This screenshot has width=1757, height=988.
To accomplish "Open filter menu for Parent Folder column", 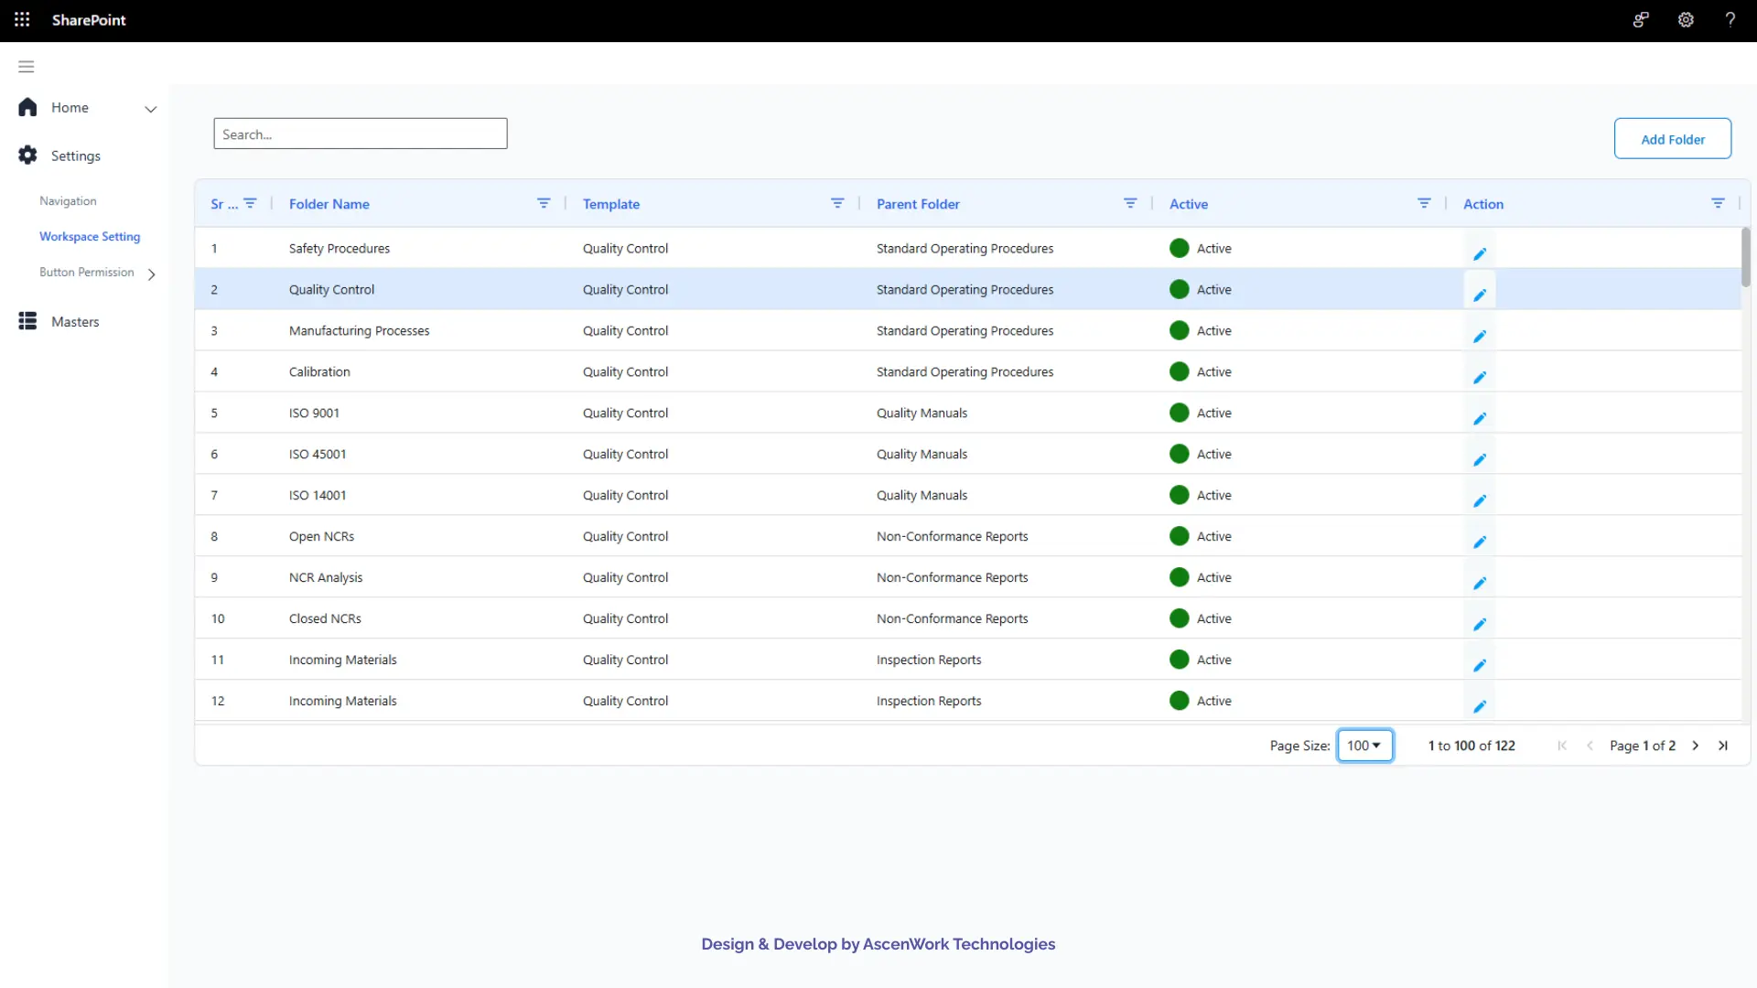I will (x=1130, y=203).
